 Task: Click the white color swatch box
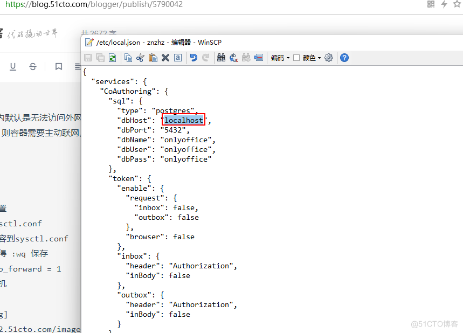296,58
